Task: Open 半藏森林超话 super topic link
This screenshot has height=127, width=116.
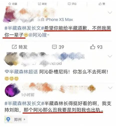Action: pos(23,72)
